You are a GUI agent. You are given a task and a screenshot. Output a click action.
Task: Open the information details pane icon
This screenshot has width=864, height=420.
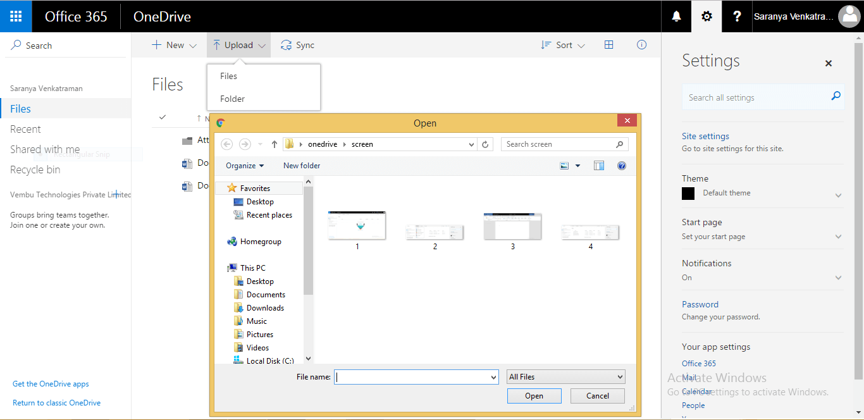click(x=641, y=45)
